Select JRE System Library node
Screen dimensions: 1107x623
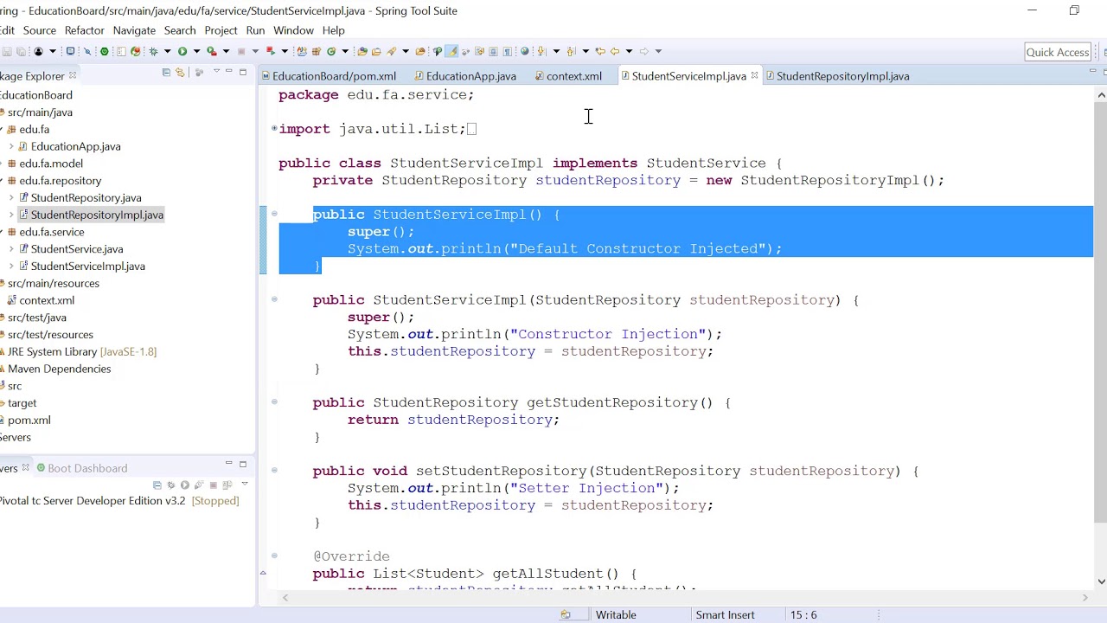pos(81,352)
